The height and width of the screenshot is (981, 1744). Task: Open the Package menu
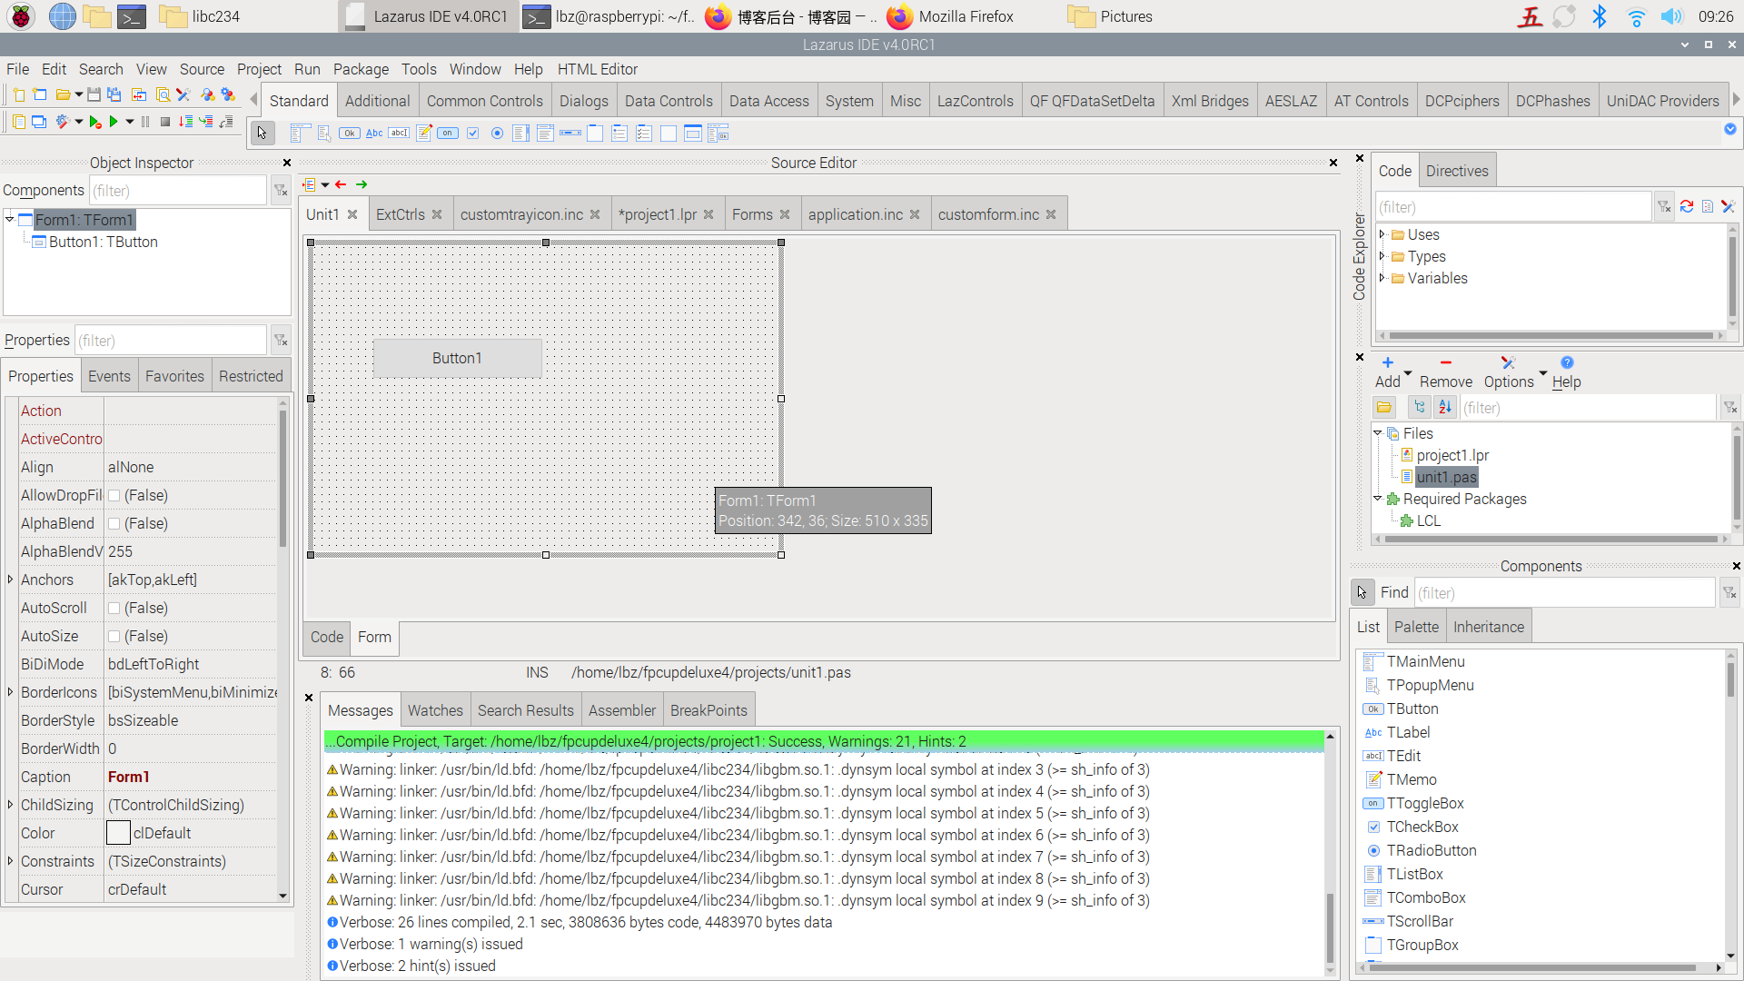(x=360, y=69)
